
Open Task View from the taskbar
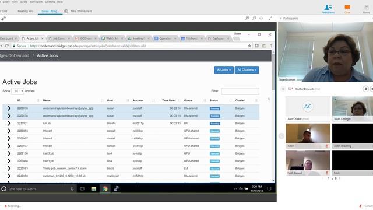pyautogui.click(x=82, y=189)
